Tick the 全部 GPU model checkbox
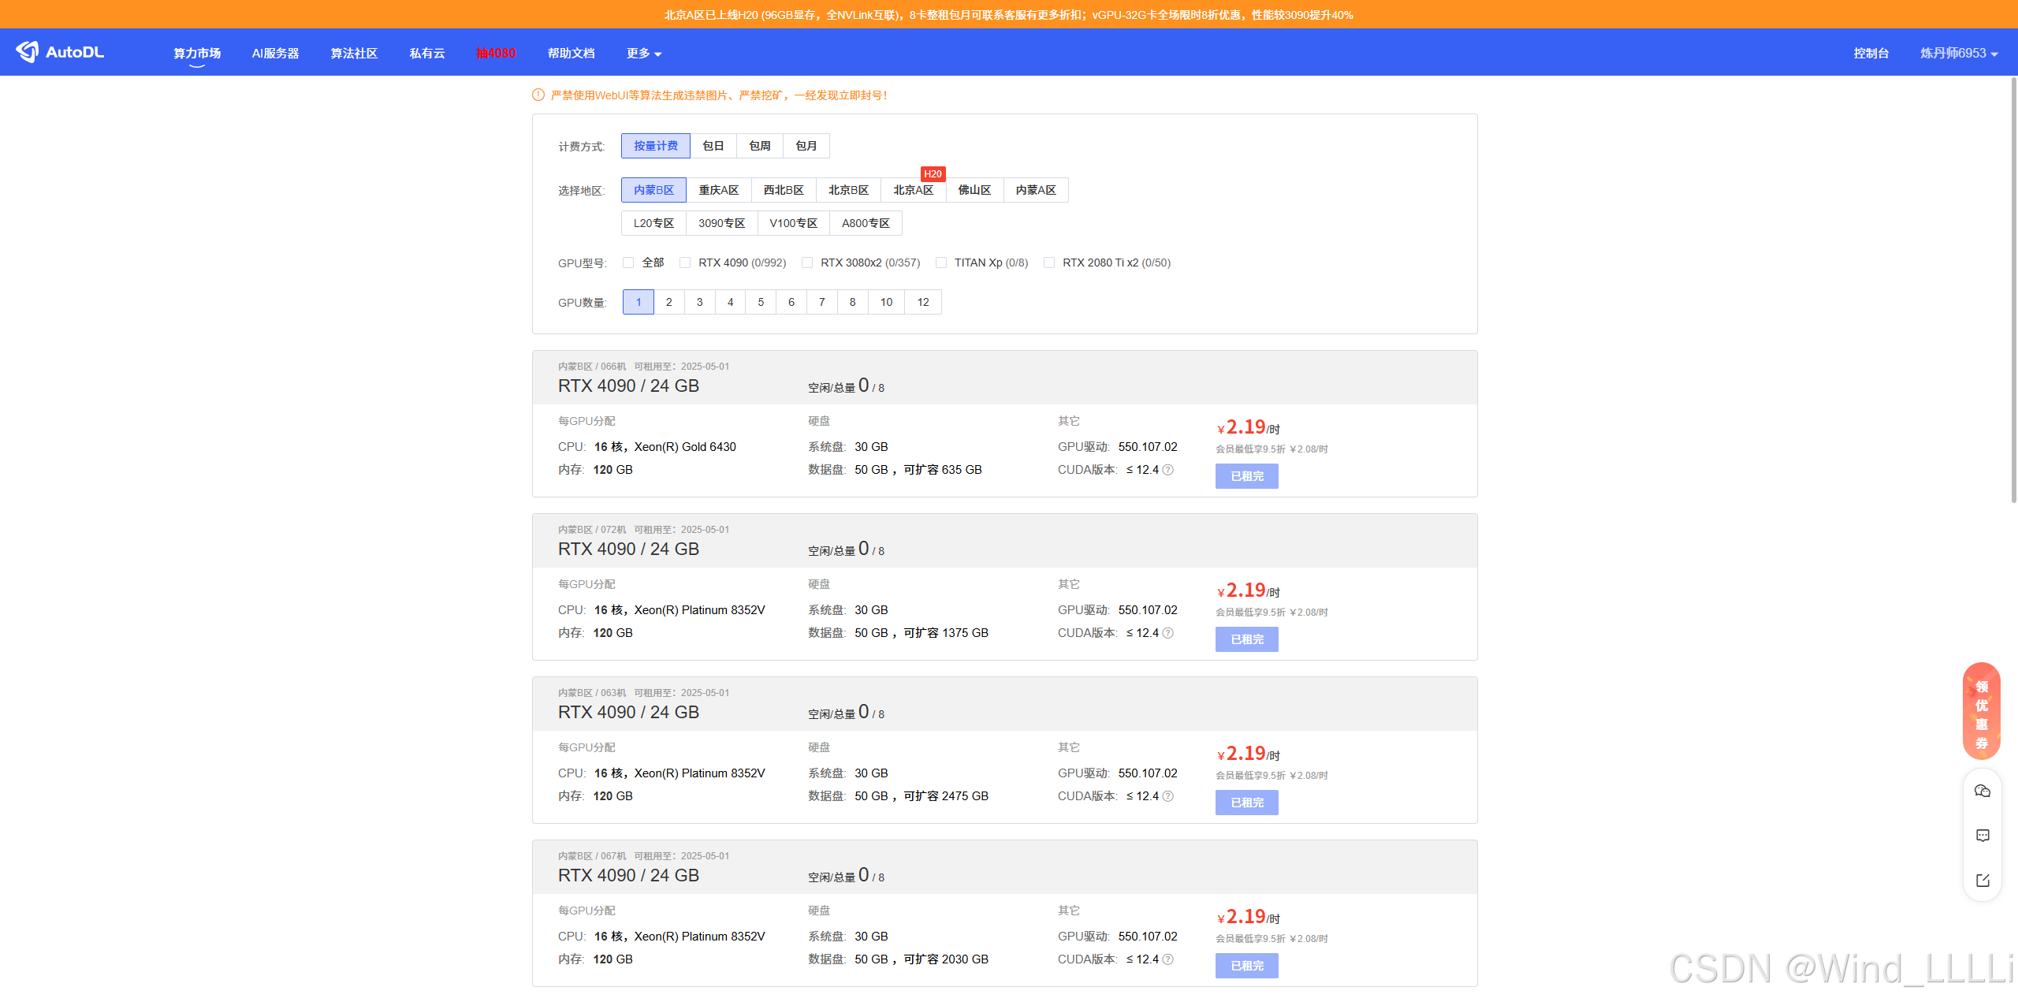The image size is (2018, 1002). 628,263
